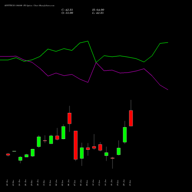This screenshot has width=192, height=192.
Task: Select the 19 Jan date label
Action: [118, 183]
